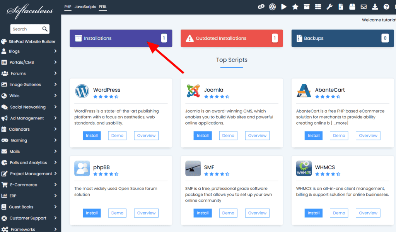Install WordPress
Image resolution: width=396 pixels, height=232 pixels.
(x=92, y=136)
